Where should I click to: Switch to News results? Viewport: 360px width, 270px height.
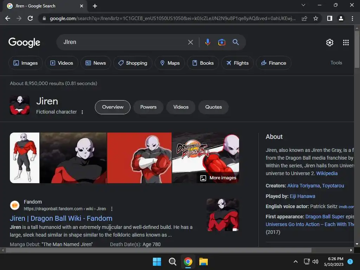(x=96, y=63)
